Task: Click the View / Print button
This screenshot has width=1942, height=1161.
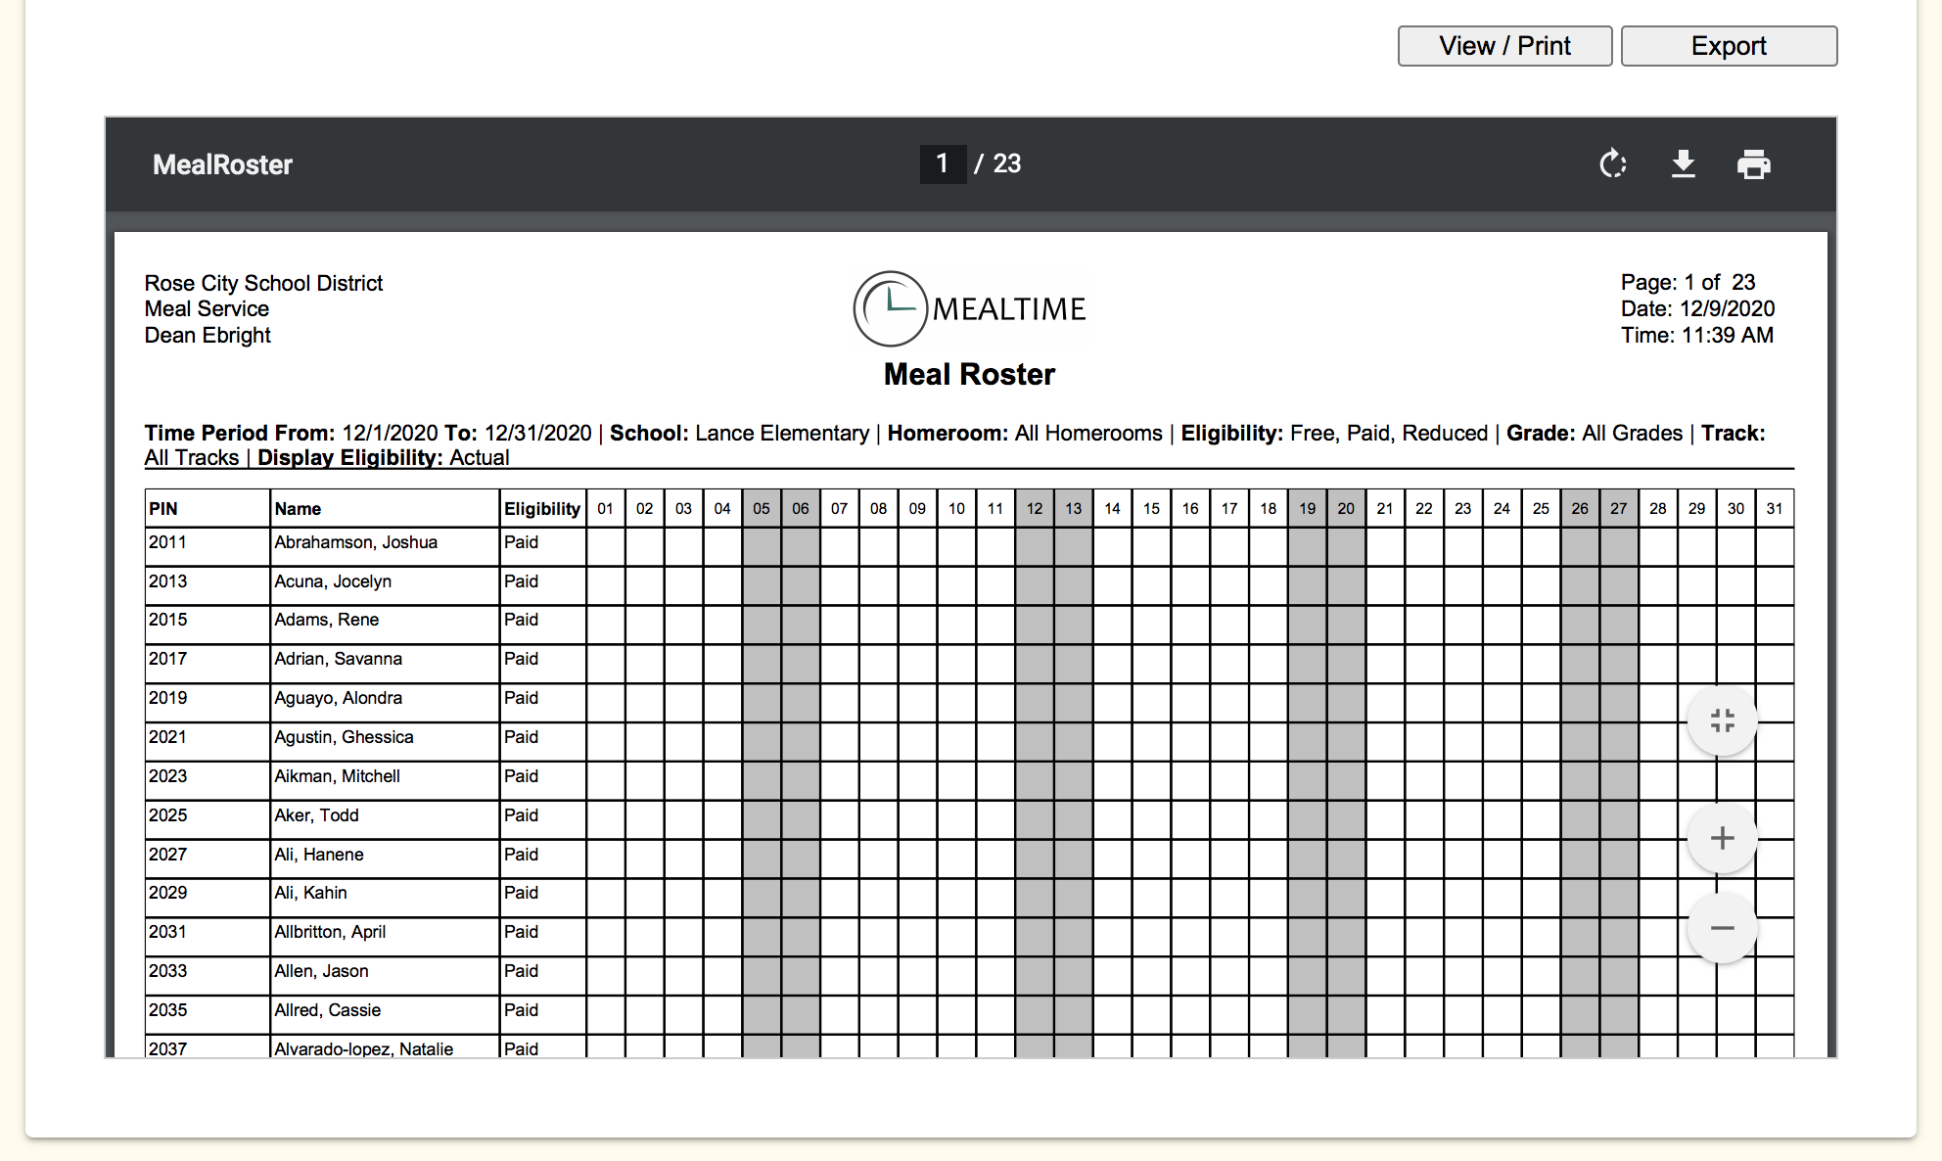Action: [1504, 46]
